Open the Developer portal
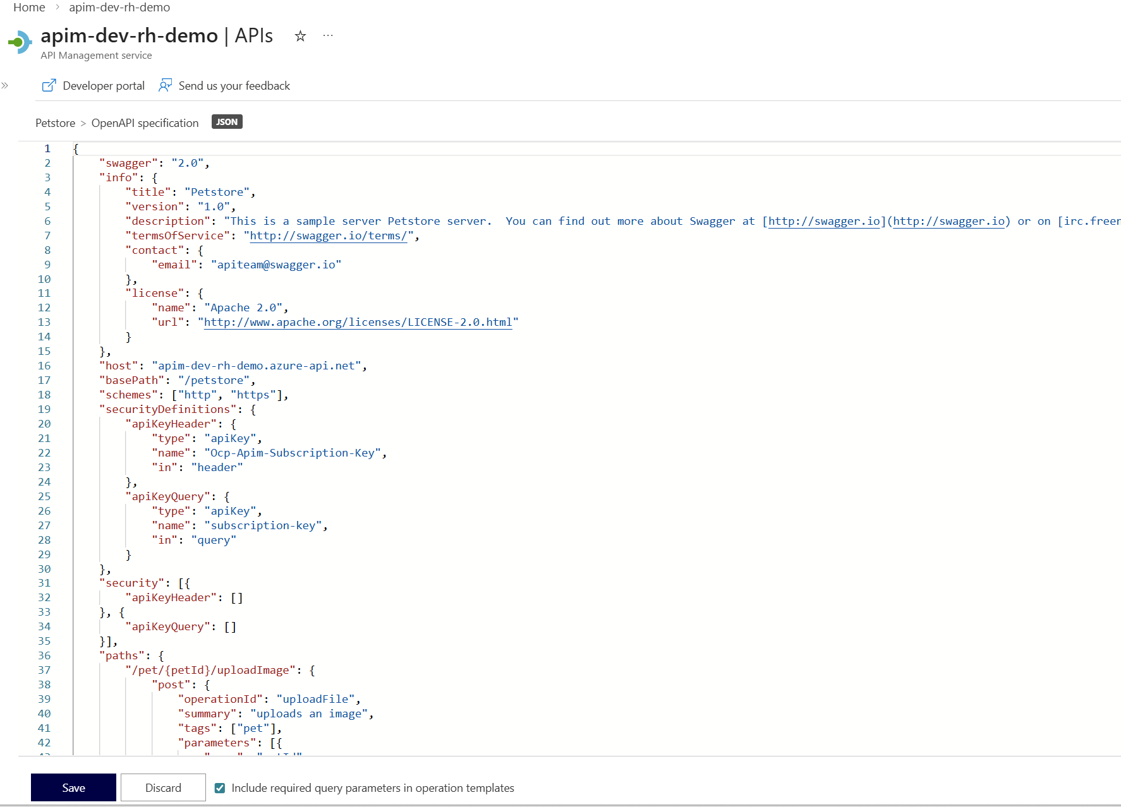Screen dimensions: 1121x807 [104, 85]
